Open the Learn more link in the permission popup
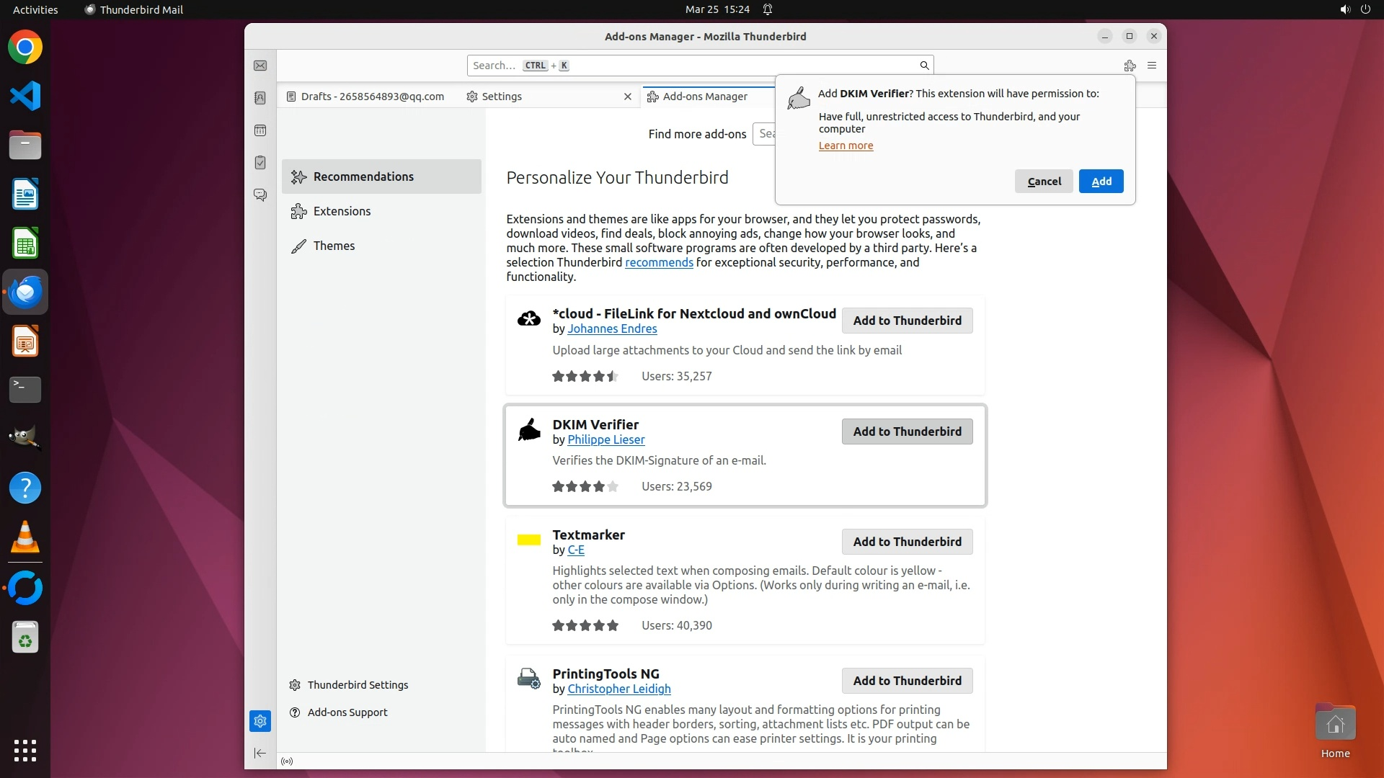This screenshot has width=1384, height=778. [x=846, y=146]
